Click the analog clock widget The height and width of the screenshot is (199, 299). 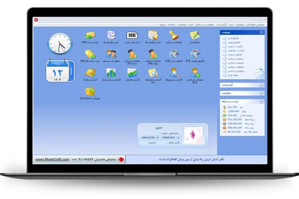click(60, 44)
